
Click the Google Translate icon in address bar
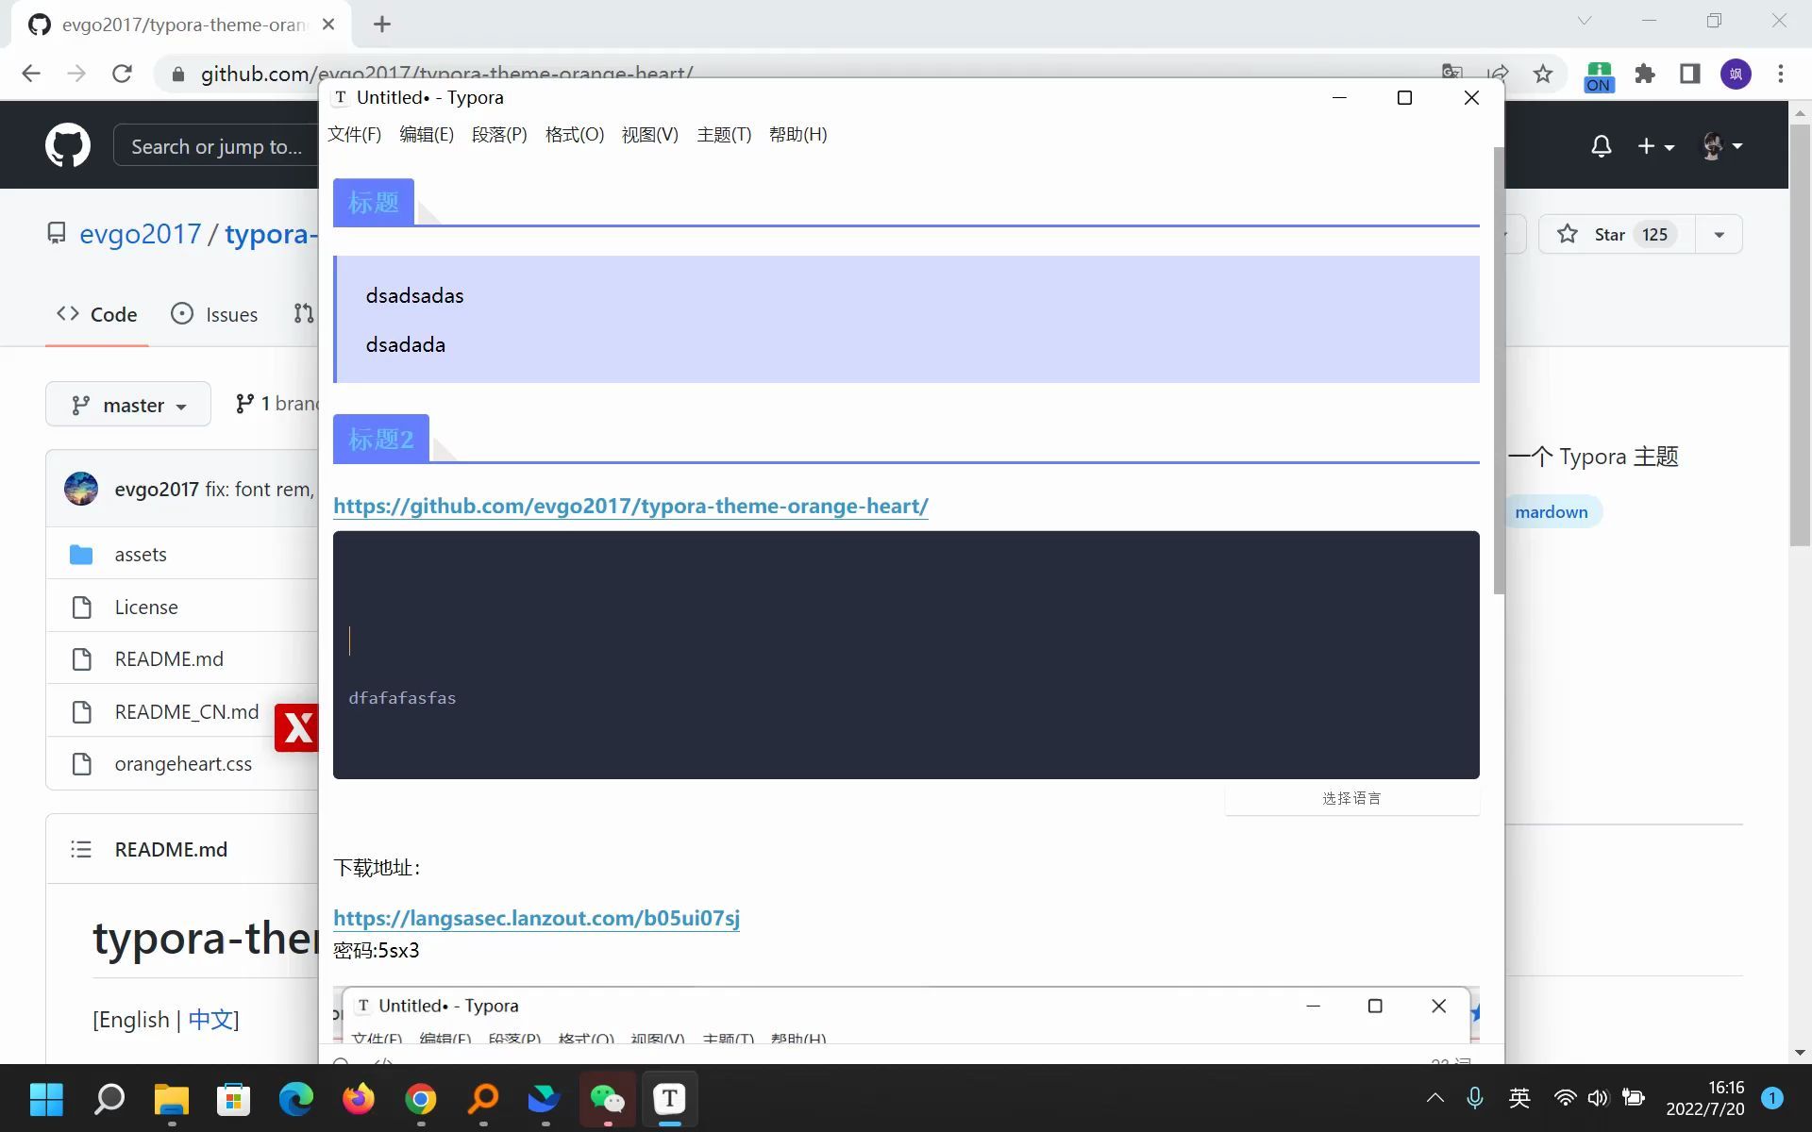click(1452, 74)
